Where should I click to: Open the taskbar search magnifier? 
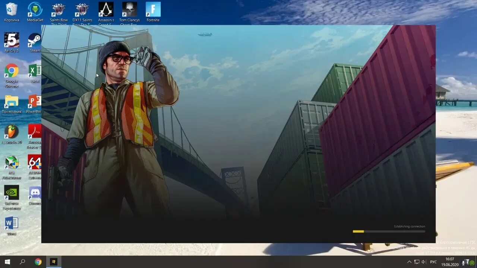[22, 262]
